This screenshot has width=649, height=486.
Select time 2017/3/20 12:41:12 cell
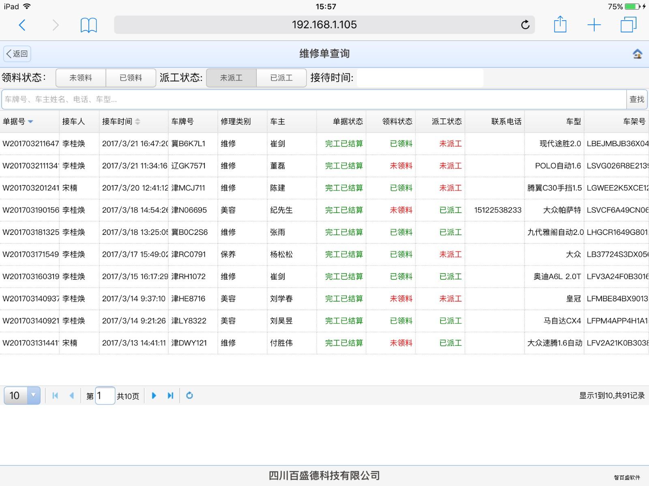click(x=135, y=188)
